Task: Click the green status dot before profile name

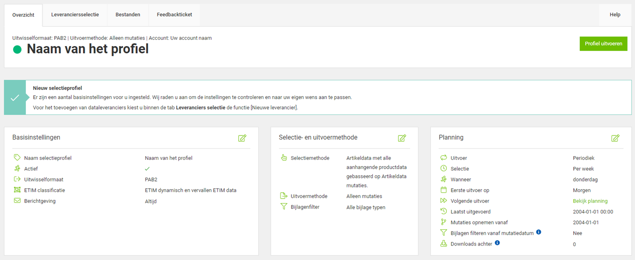Action: click(x=17, y=50)
